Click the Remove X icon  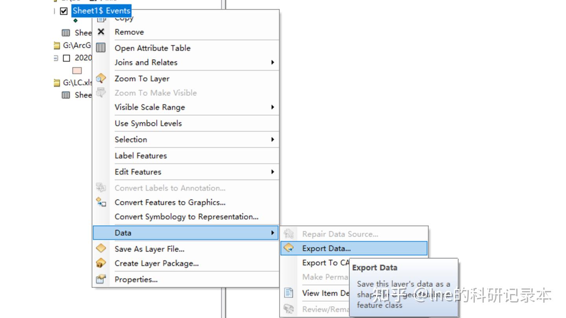coord(101,32)
